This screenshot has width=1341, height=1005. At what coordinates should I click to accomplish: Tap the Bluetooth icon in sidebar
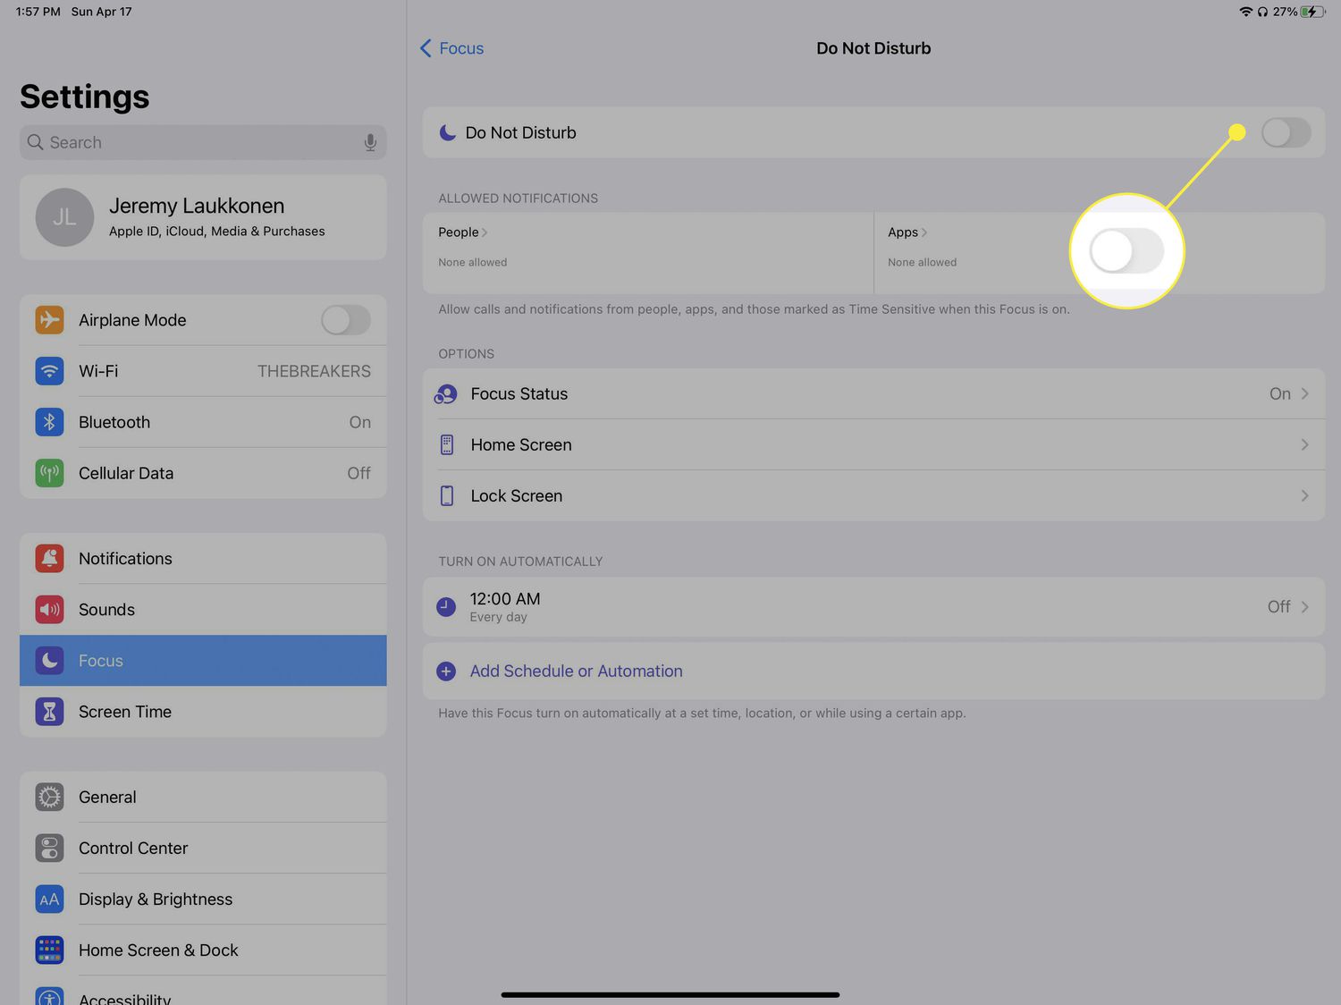(x=50, y=422)
